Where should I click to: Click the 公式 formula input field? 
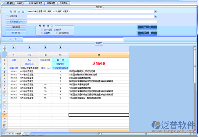tap(73, 40)
